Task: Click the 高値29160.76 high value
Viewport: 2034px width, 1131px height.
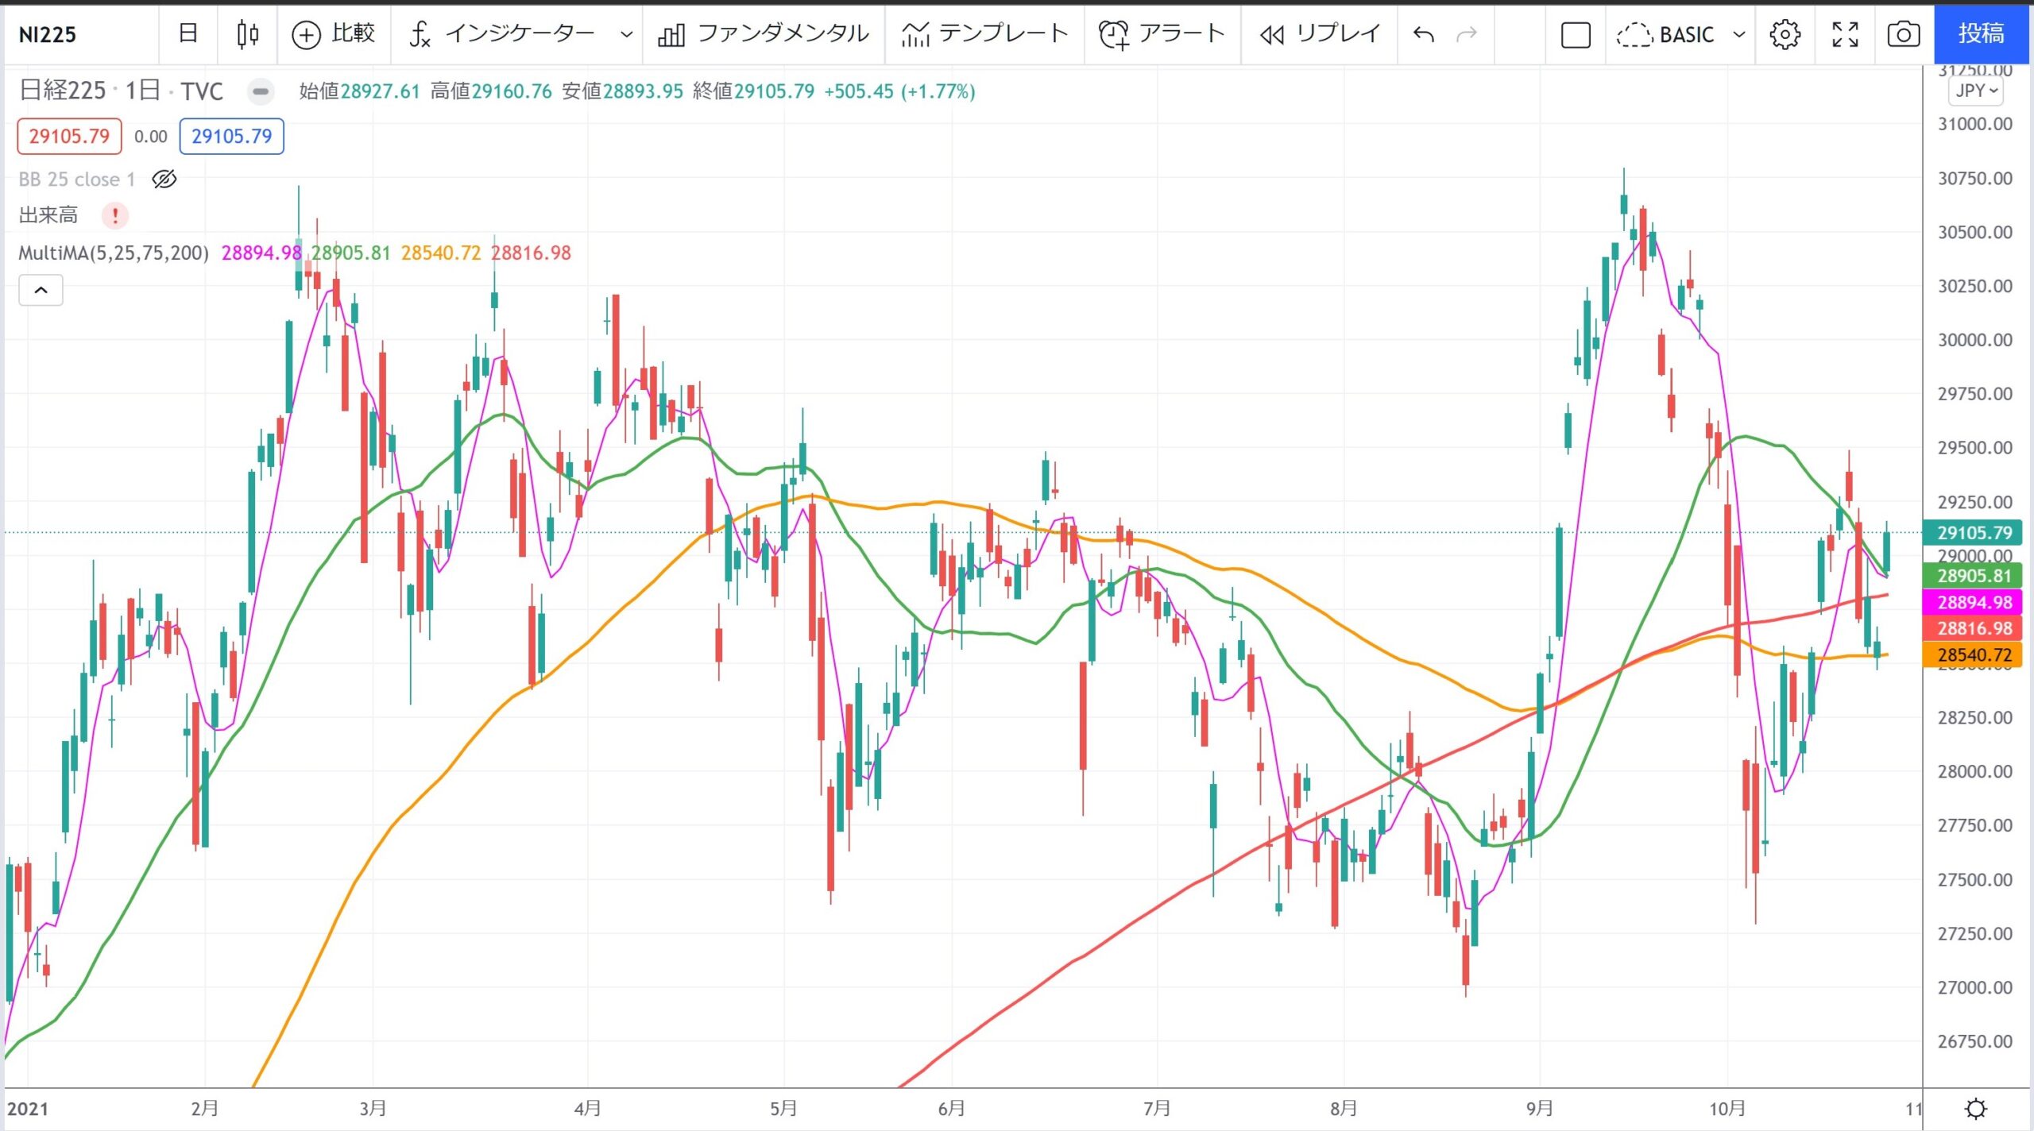Action: pos(491,91)
